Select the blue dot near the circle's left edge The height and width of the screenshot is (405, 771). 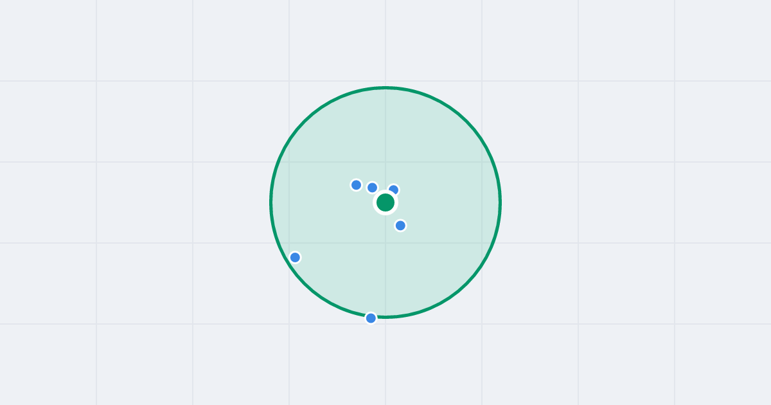pyautogui.click(x=295, y=257)
